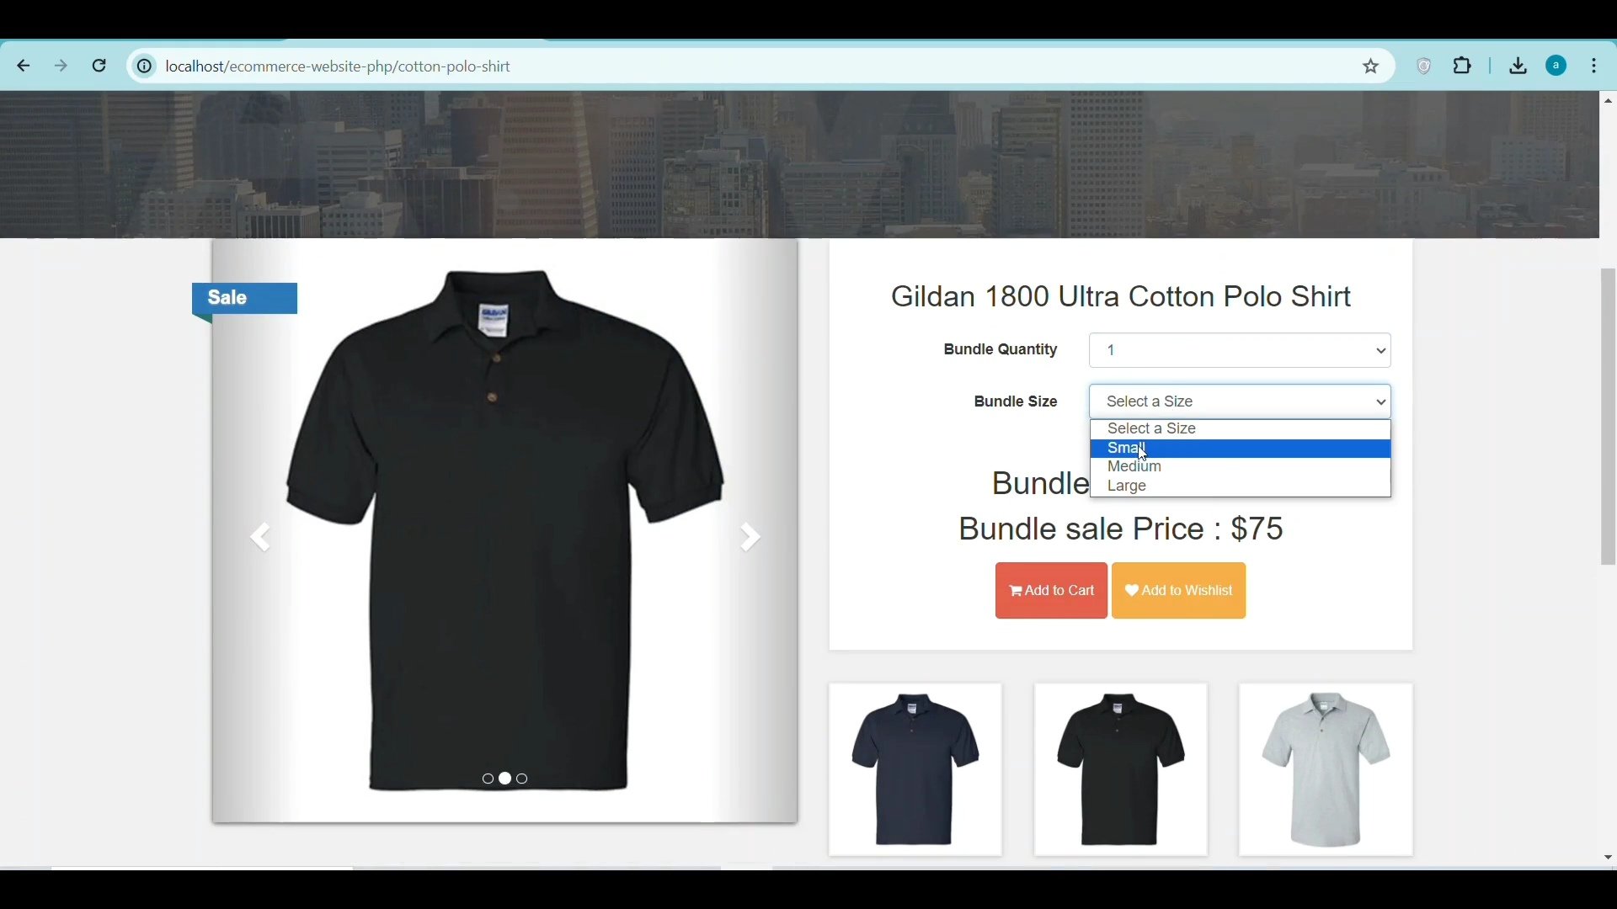Click the Gildan 1800 product title
The height and width of the screenshot is (909, 1617).
click(x=1121, y=296)
